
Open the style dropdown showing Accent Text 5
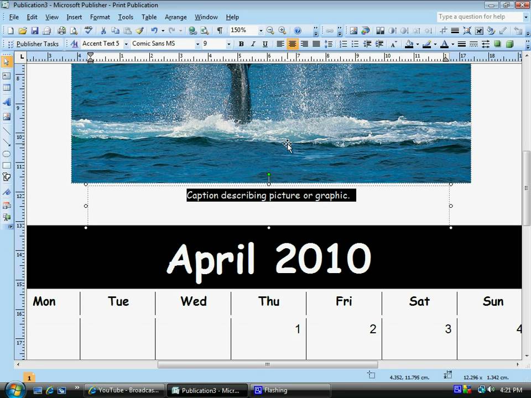[x=126, y=44]
